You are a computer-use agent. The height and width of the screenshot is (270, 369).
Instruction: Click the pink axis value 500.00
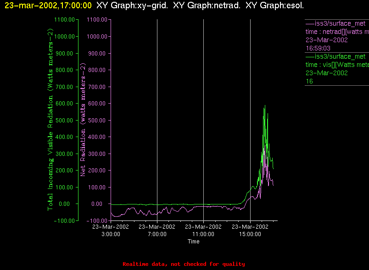pyautogui.click(x=97, y=120)
